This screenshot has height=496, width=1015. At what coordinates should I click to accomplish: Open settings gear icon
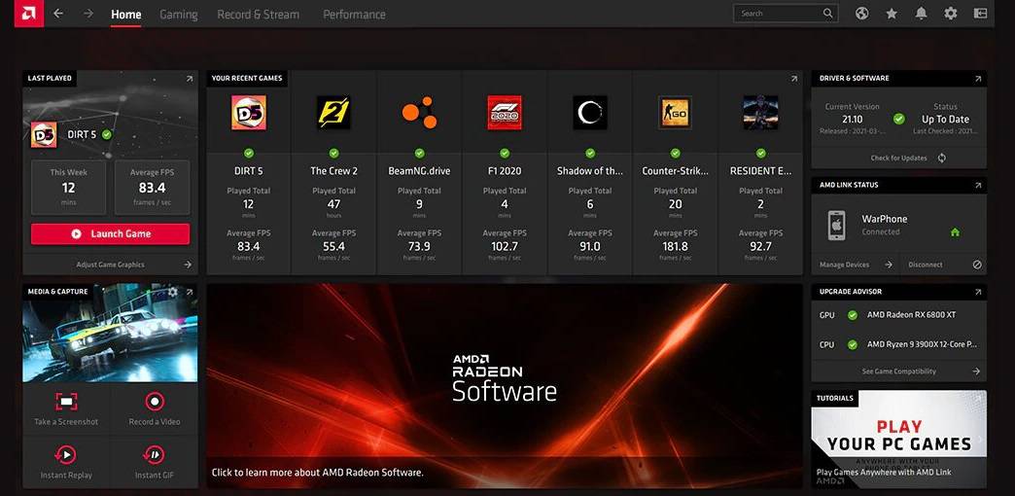[951, 14]
